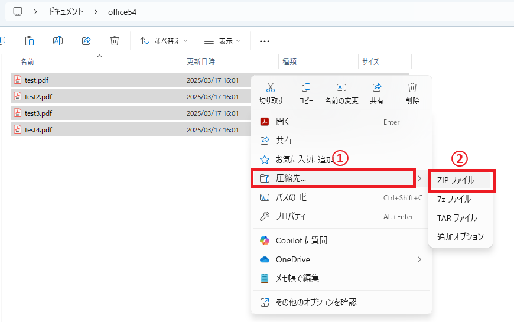Select the file test3.pdf
Image resolution: width=514 pixels, height=322 pixels.
(x=38, y=113)
